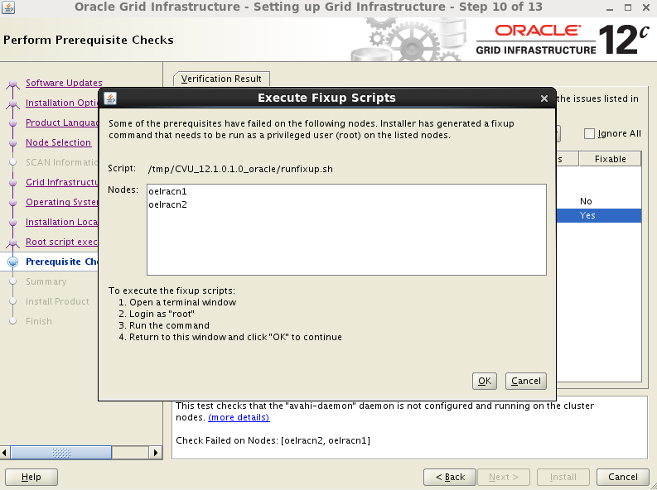Select the current Prerequisite Checks step
This screenshot has height=490, width=657.
click(61, 262)
